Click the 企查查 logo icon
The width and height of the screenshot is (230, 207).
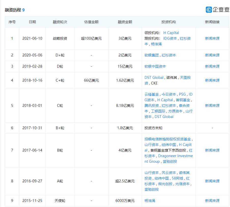pyautogui.click(x=209, y=10)
